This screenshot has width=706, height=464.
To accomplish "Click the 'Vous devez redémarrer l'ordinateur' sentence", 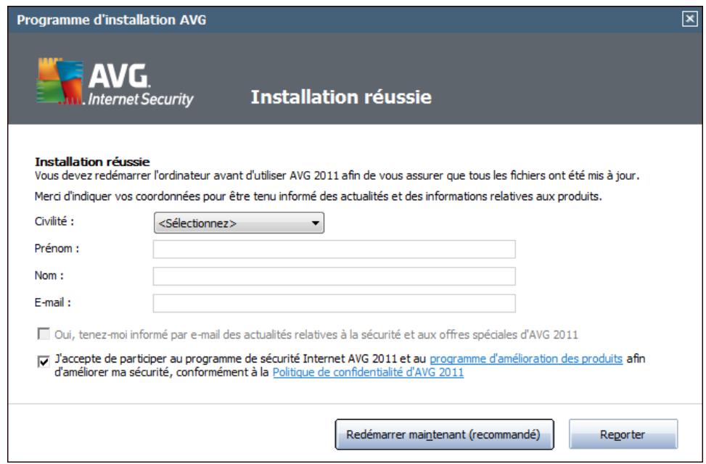I will [337, 175].
